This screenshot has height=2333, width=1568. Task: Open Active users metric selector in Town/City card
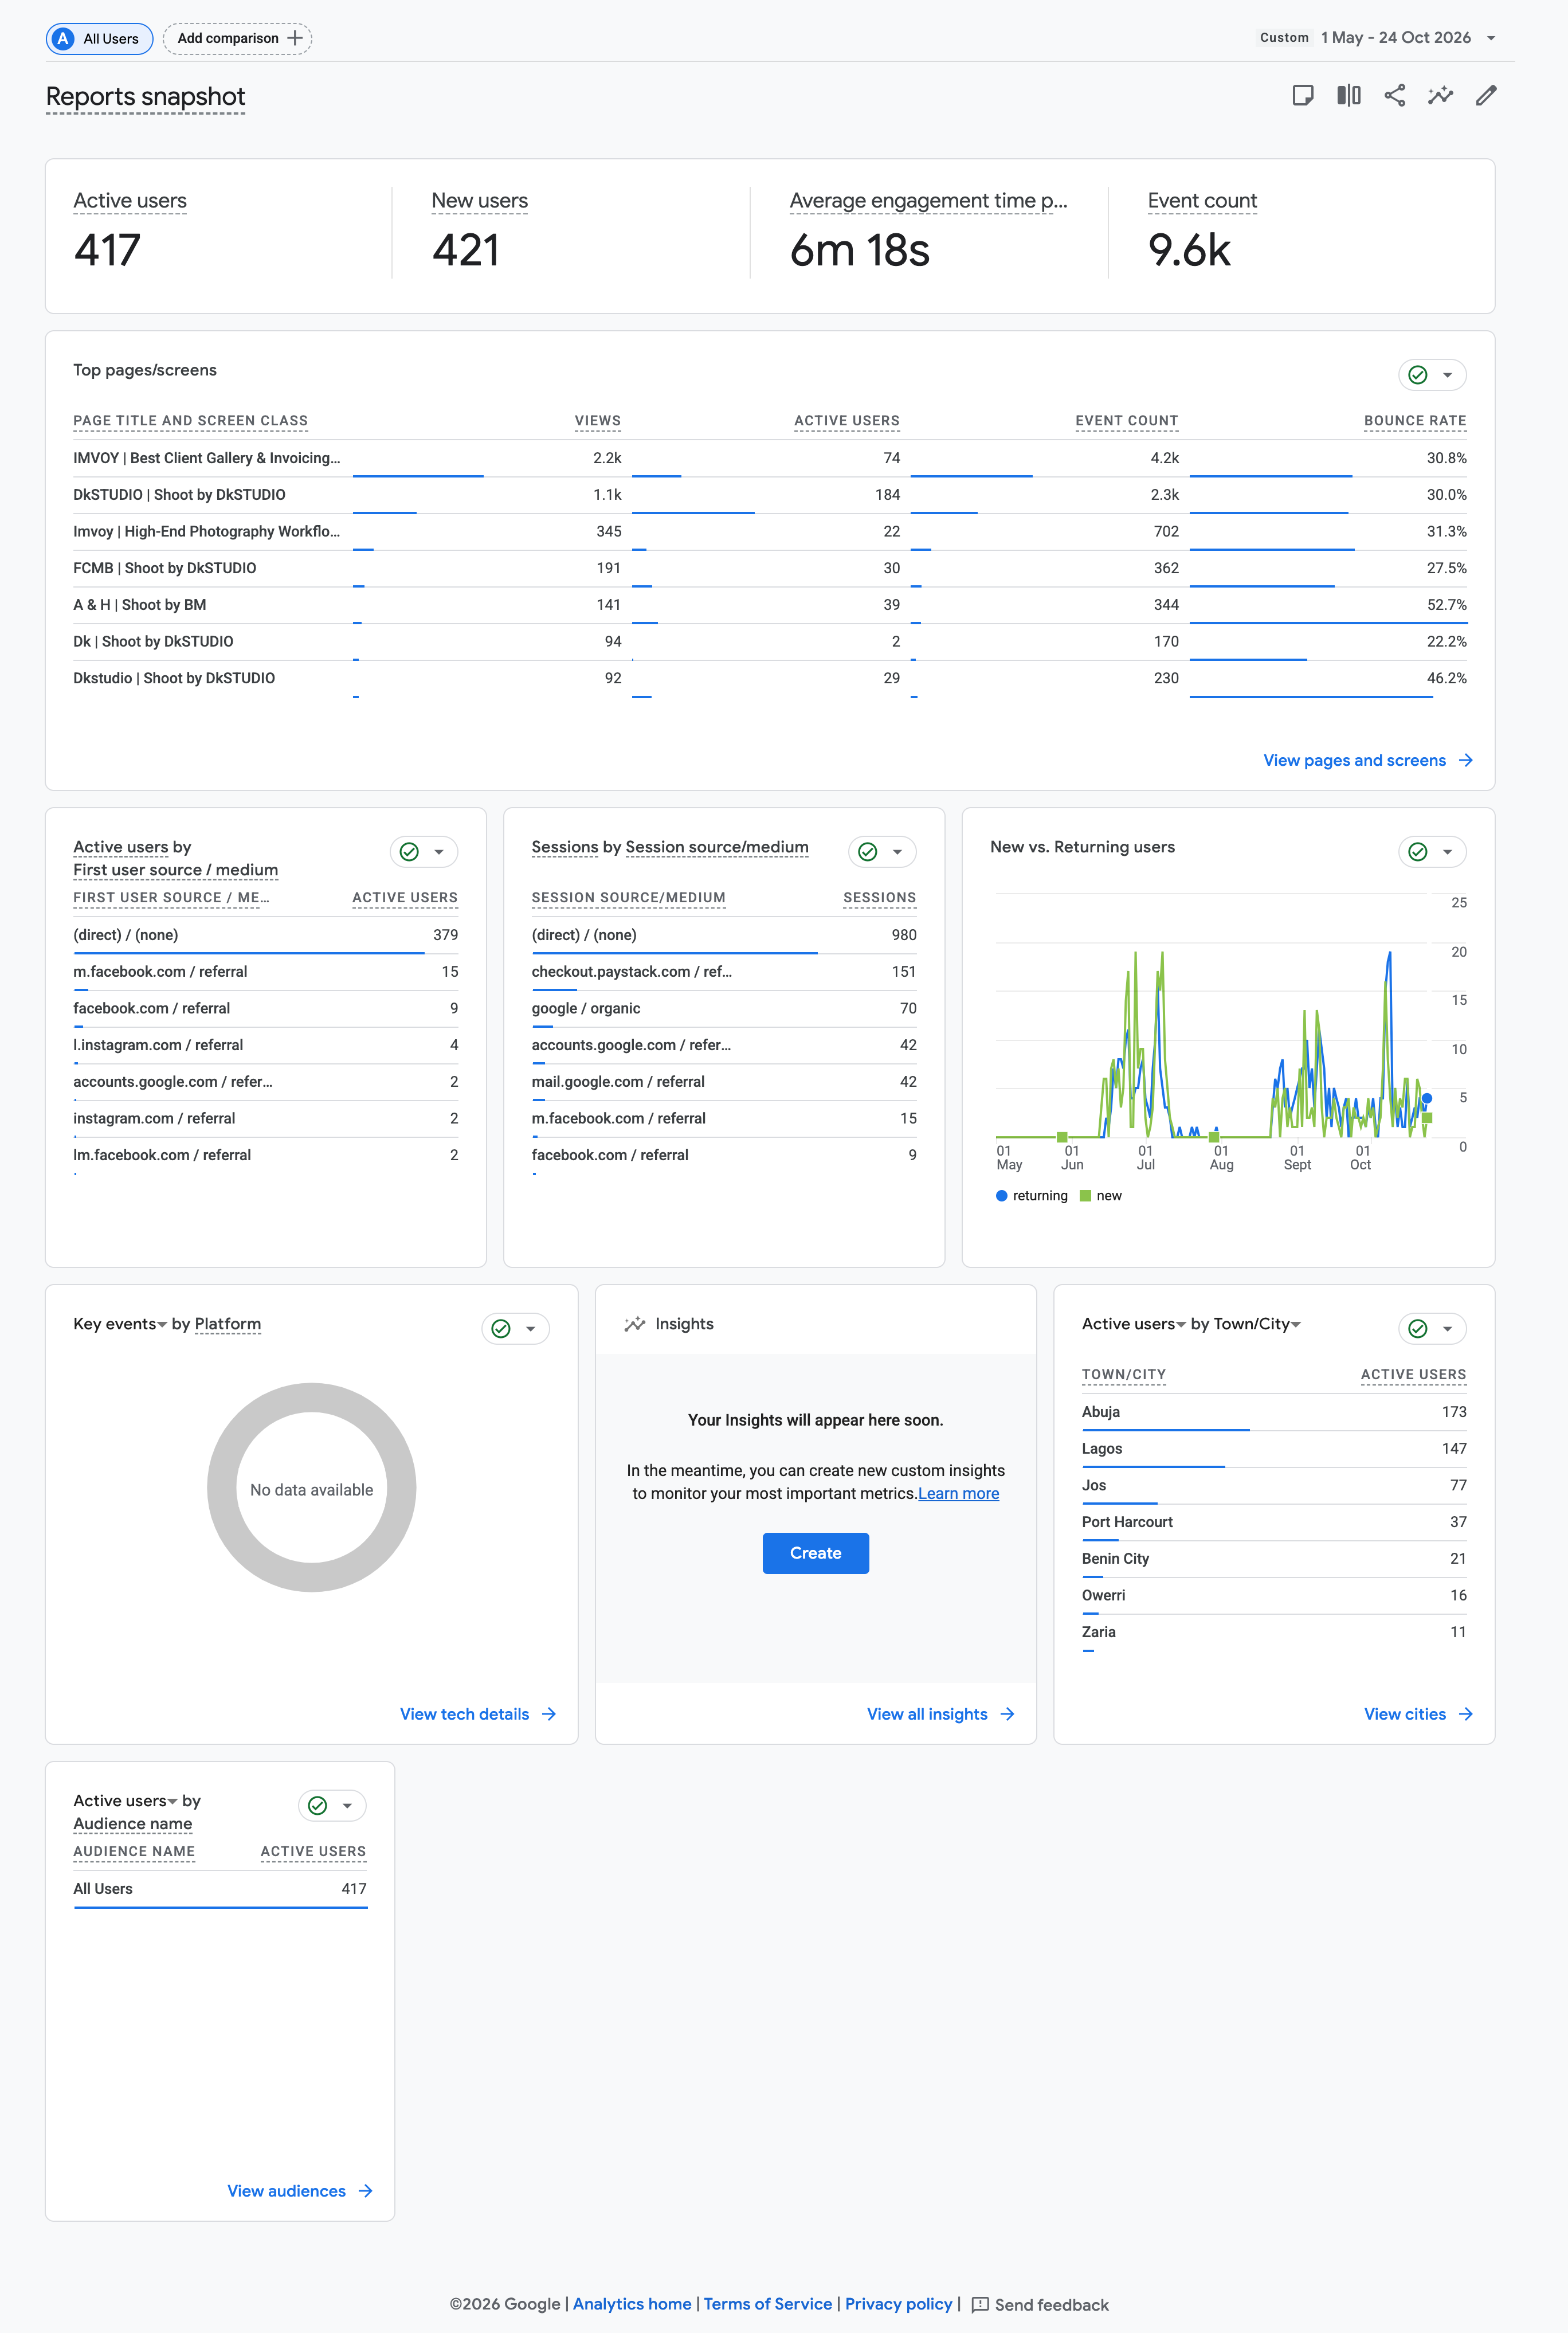click(1133, 1324)
